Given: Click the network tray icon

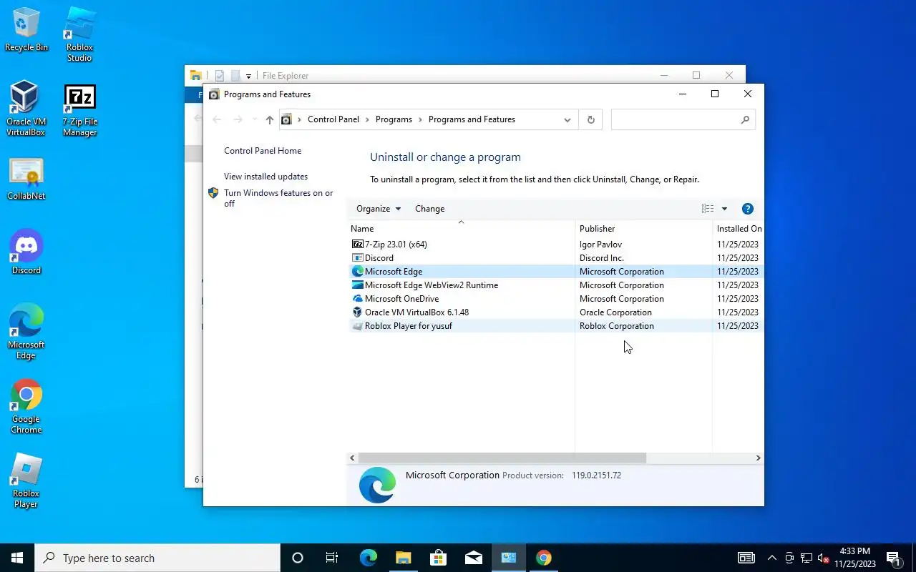Looking at the screenshot, I should (806, 558).
